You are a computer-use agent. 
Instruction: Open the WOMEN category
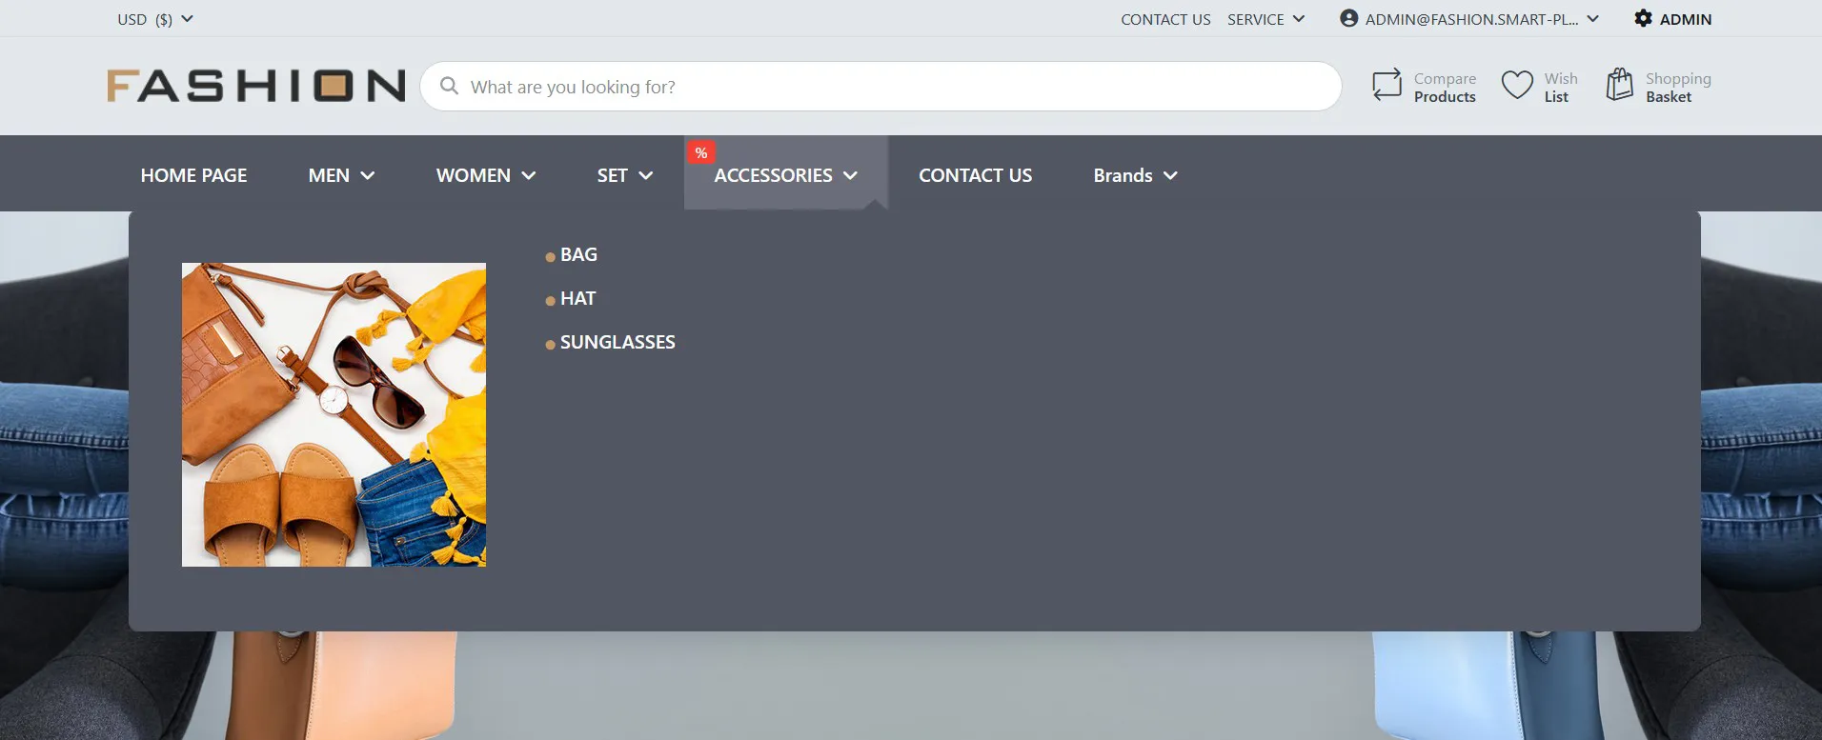[474, 175]
